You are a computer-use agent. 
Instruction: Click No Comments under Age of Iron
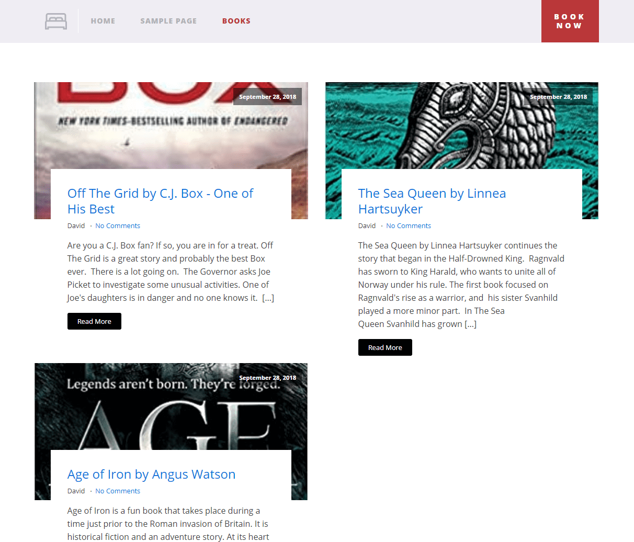click(118, 491)
